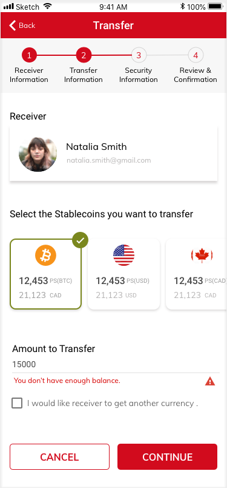Viewport: 227px width, 488px height.
Task: Choose the Canadian maple leaf flag icon
Action: point(202,256)
